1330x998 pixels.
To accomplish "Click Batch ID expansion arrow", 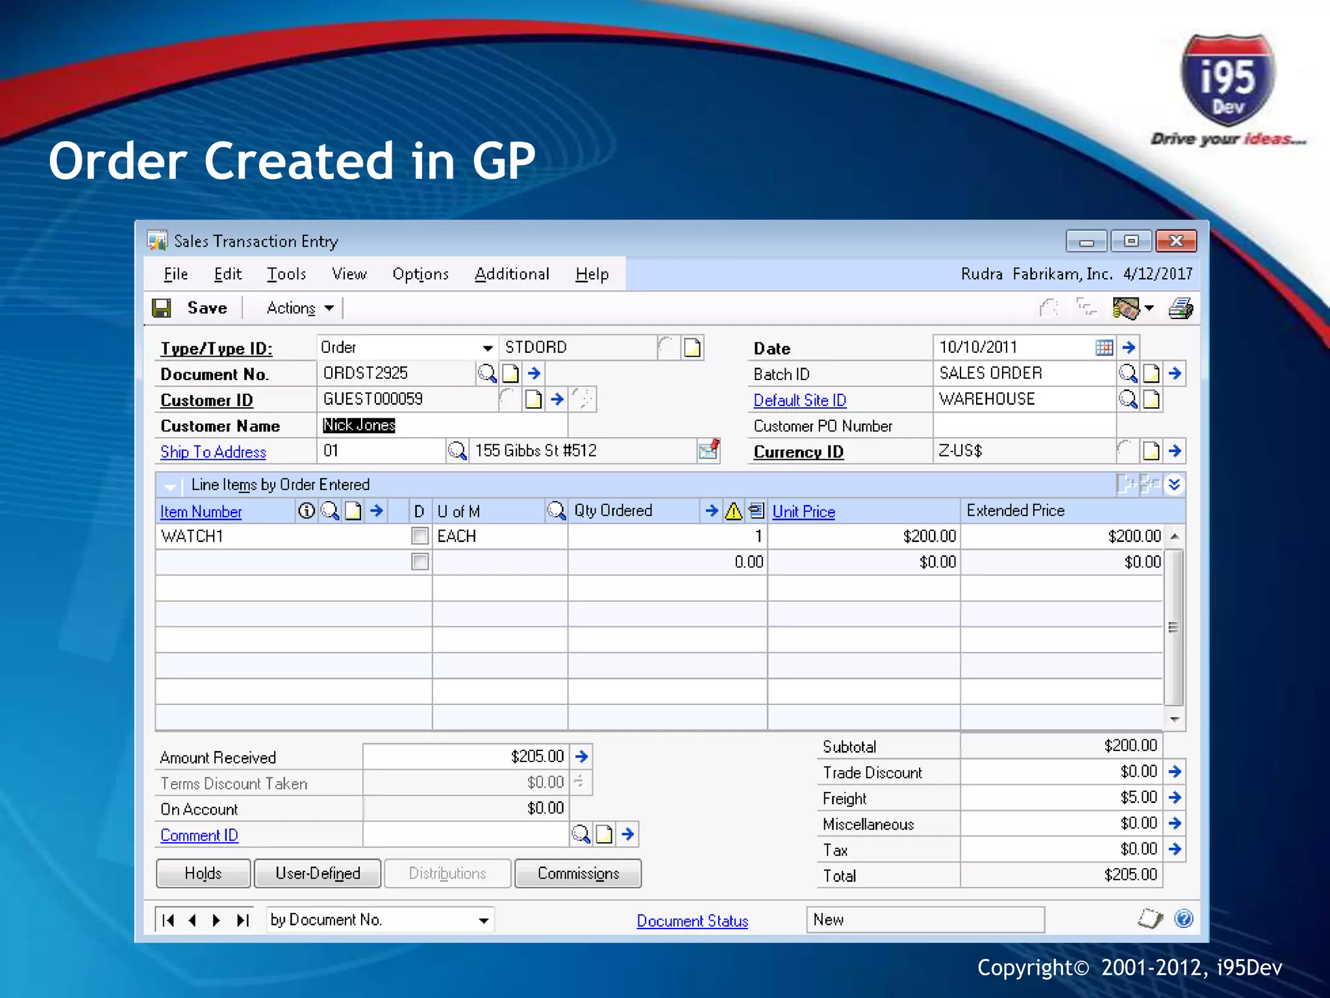I will [x=1175, y=374].
